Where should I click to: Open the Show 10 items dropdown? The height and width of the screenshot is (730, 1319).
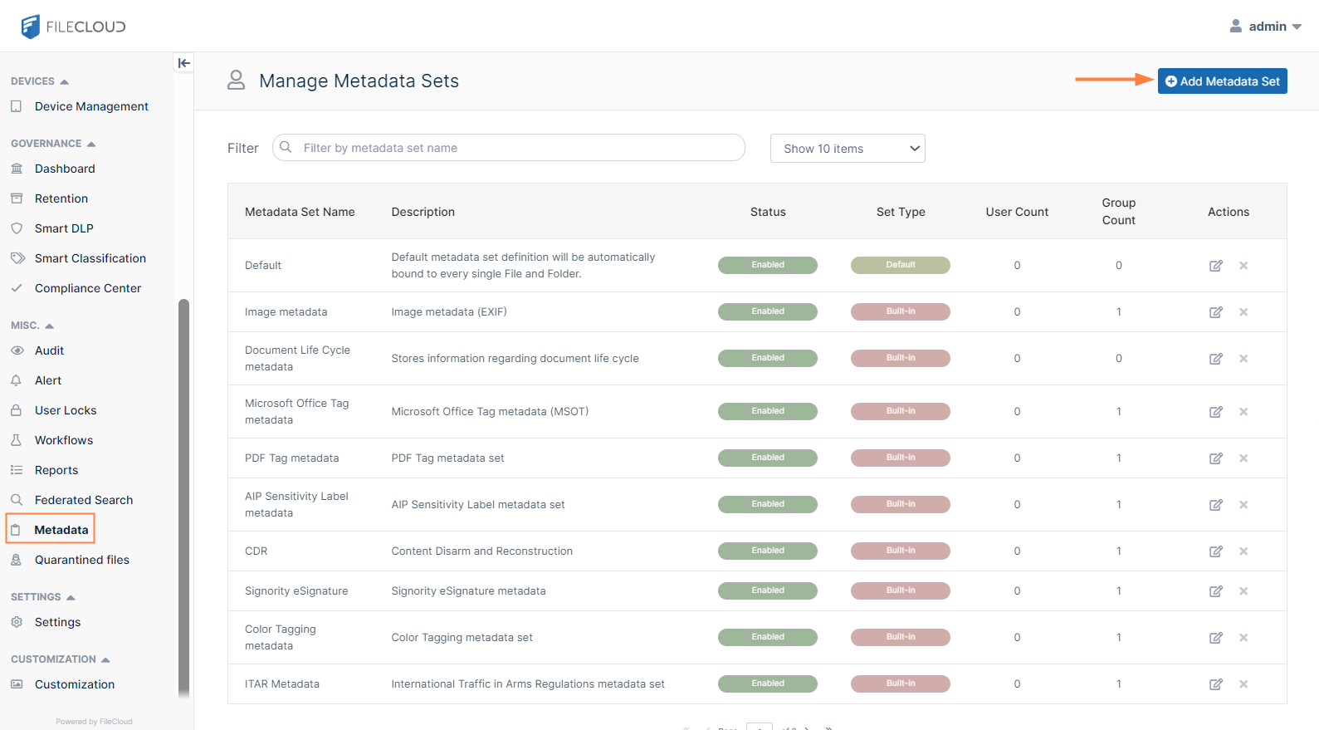coord(847,149)
